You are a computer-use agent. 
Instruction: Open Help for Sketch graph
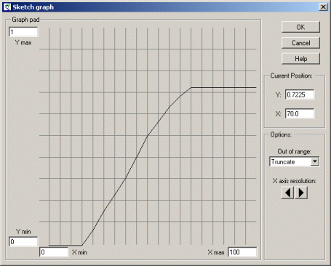point(300,59)
